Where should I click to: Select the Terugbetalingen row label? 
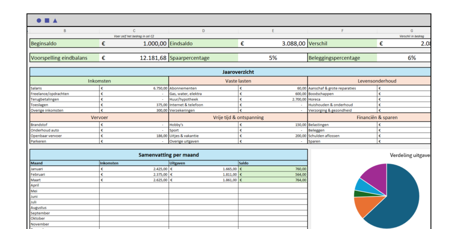pyautogui.click(x=65, y=99)
